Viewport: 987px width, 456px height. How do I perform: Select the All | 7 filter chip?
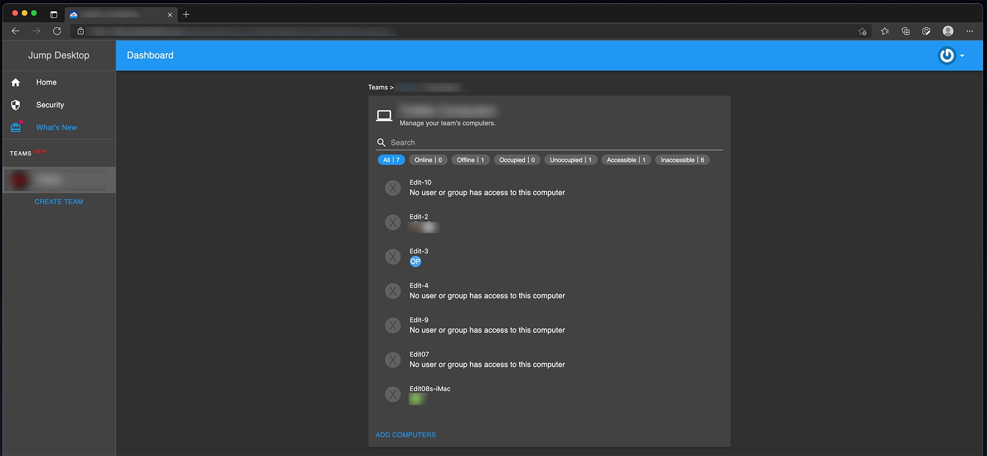[x=391, y=160]
